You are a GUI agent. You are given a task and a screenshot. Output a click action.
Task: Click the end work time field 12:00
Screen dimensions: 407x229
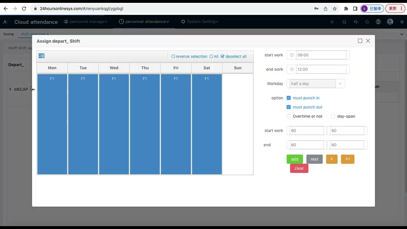(x=321, y=69)
